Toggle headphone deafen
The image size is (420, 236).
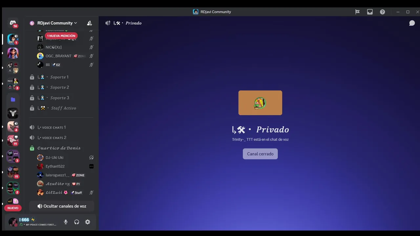tap(76, 222)
